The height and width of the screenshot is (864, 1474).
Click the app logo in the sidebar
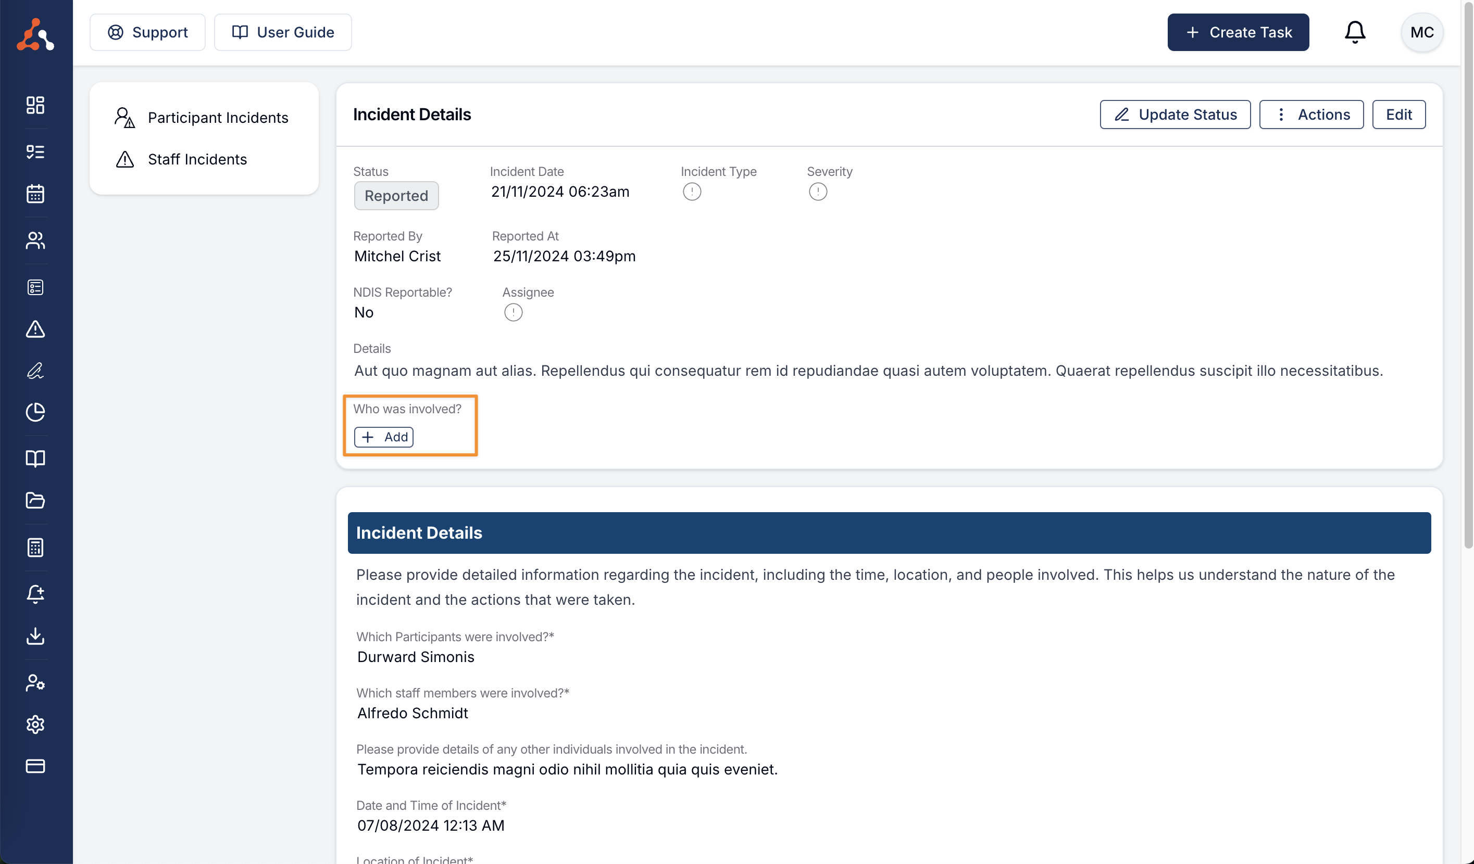pyautogui.click(x=35, y=34)
